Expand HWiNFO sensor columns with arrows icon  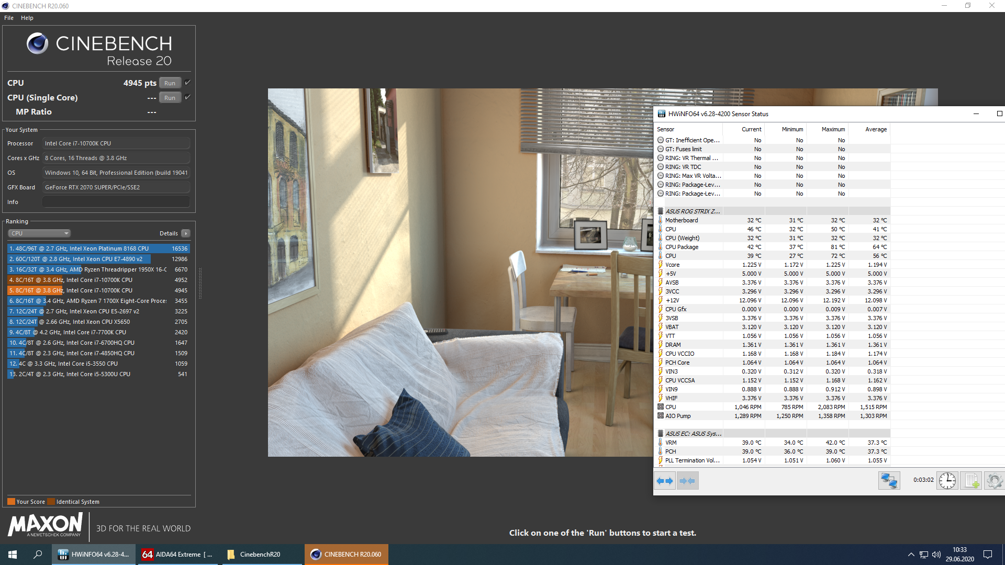click(665, 481)
